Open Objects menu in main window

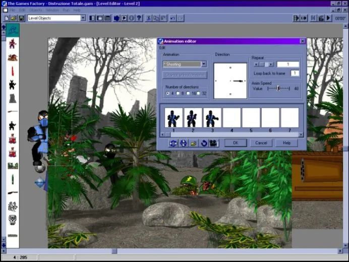pyautogui.click(x=35, y=10)
